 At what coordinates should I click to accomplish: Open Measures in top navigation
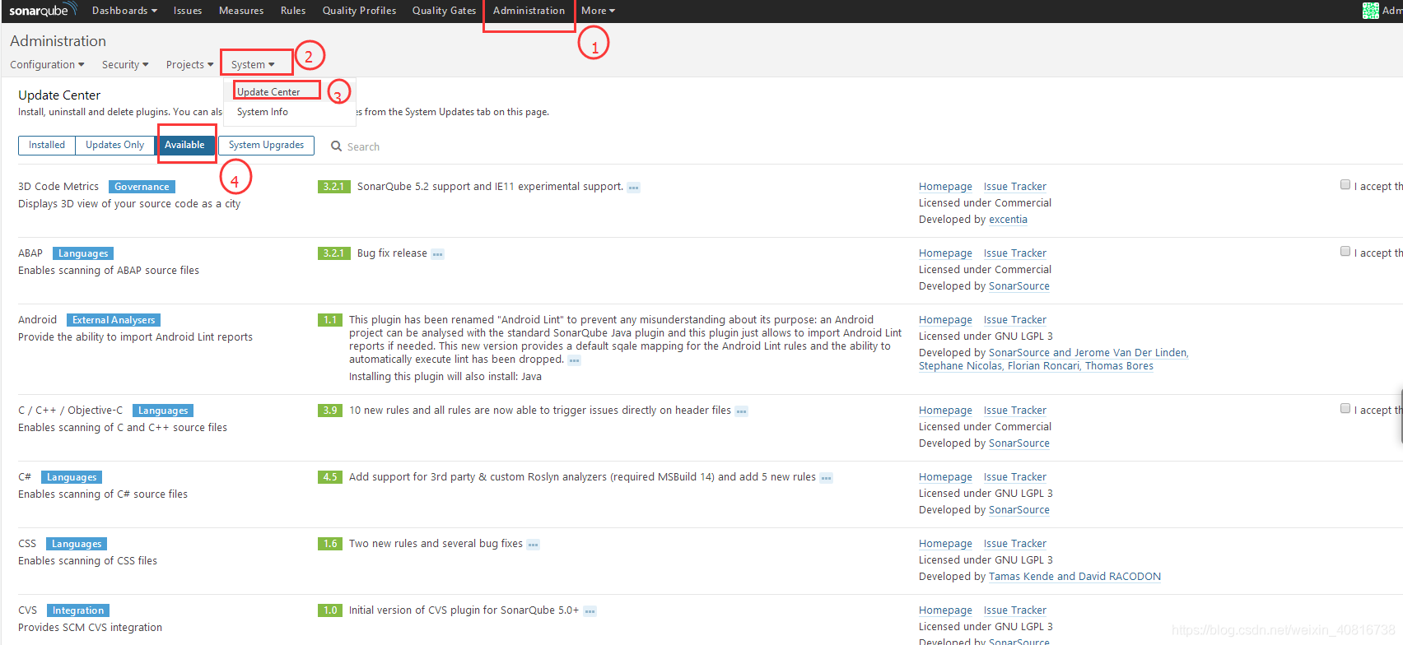click(241, 11)
